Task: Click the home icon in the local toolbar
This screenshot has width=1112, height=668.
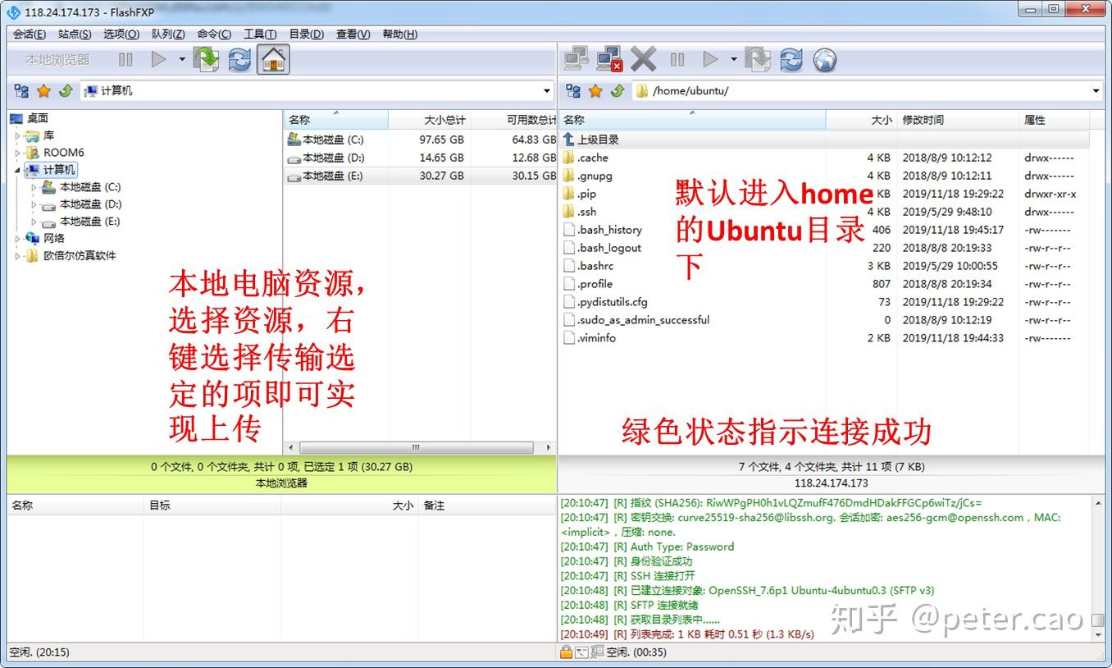Action: tap(273, 59)
